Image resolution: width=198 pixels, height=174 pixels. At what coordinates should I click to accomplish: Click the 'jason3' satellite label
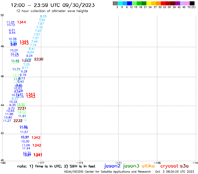[x=131, y=166]
